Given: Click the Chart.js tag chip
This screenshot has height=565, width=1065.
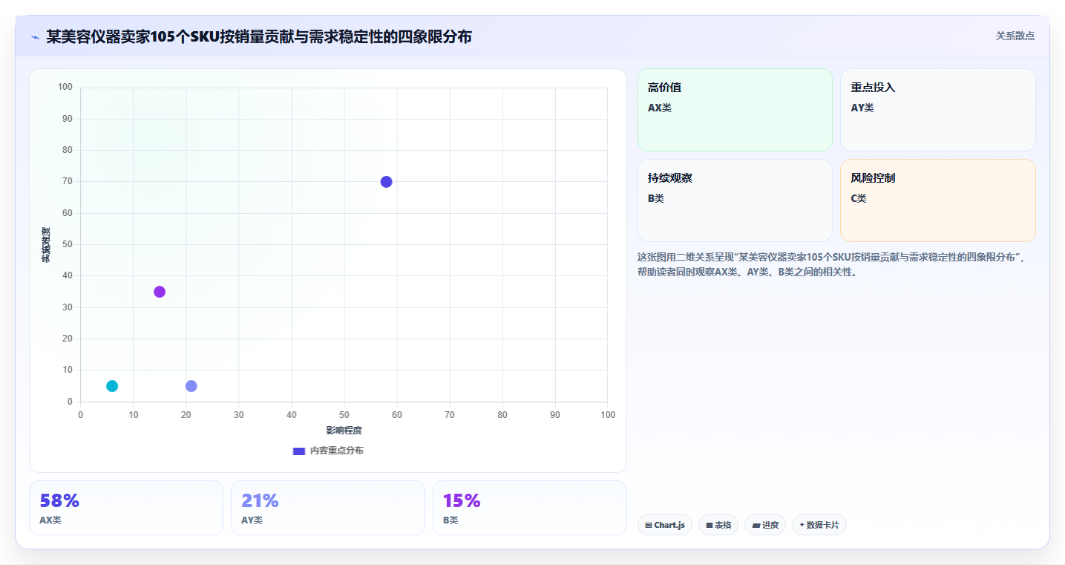Looking at the screenshot, I should coord(665,525).
